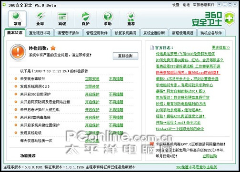Select the 发现系统垃圾 report row text
The width and height of the screenshot is (240, 172).
coord(30,133)
